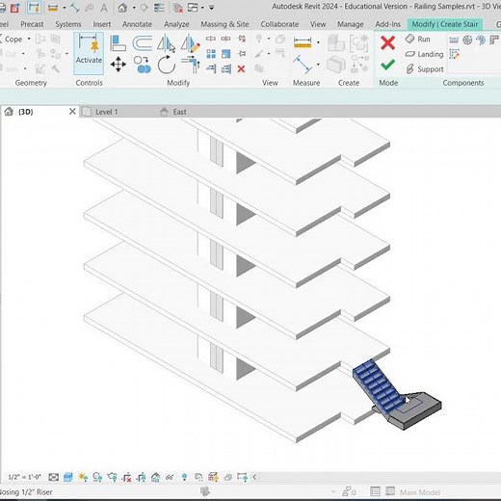Viewport: 501px width, 501px height.
Task: Open the Precast ribbon tab
Action: 32,24
